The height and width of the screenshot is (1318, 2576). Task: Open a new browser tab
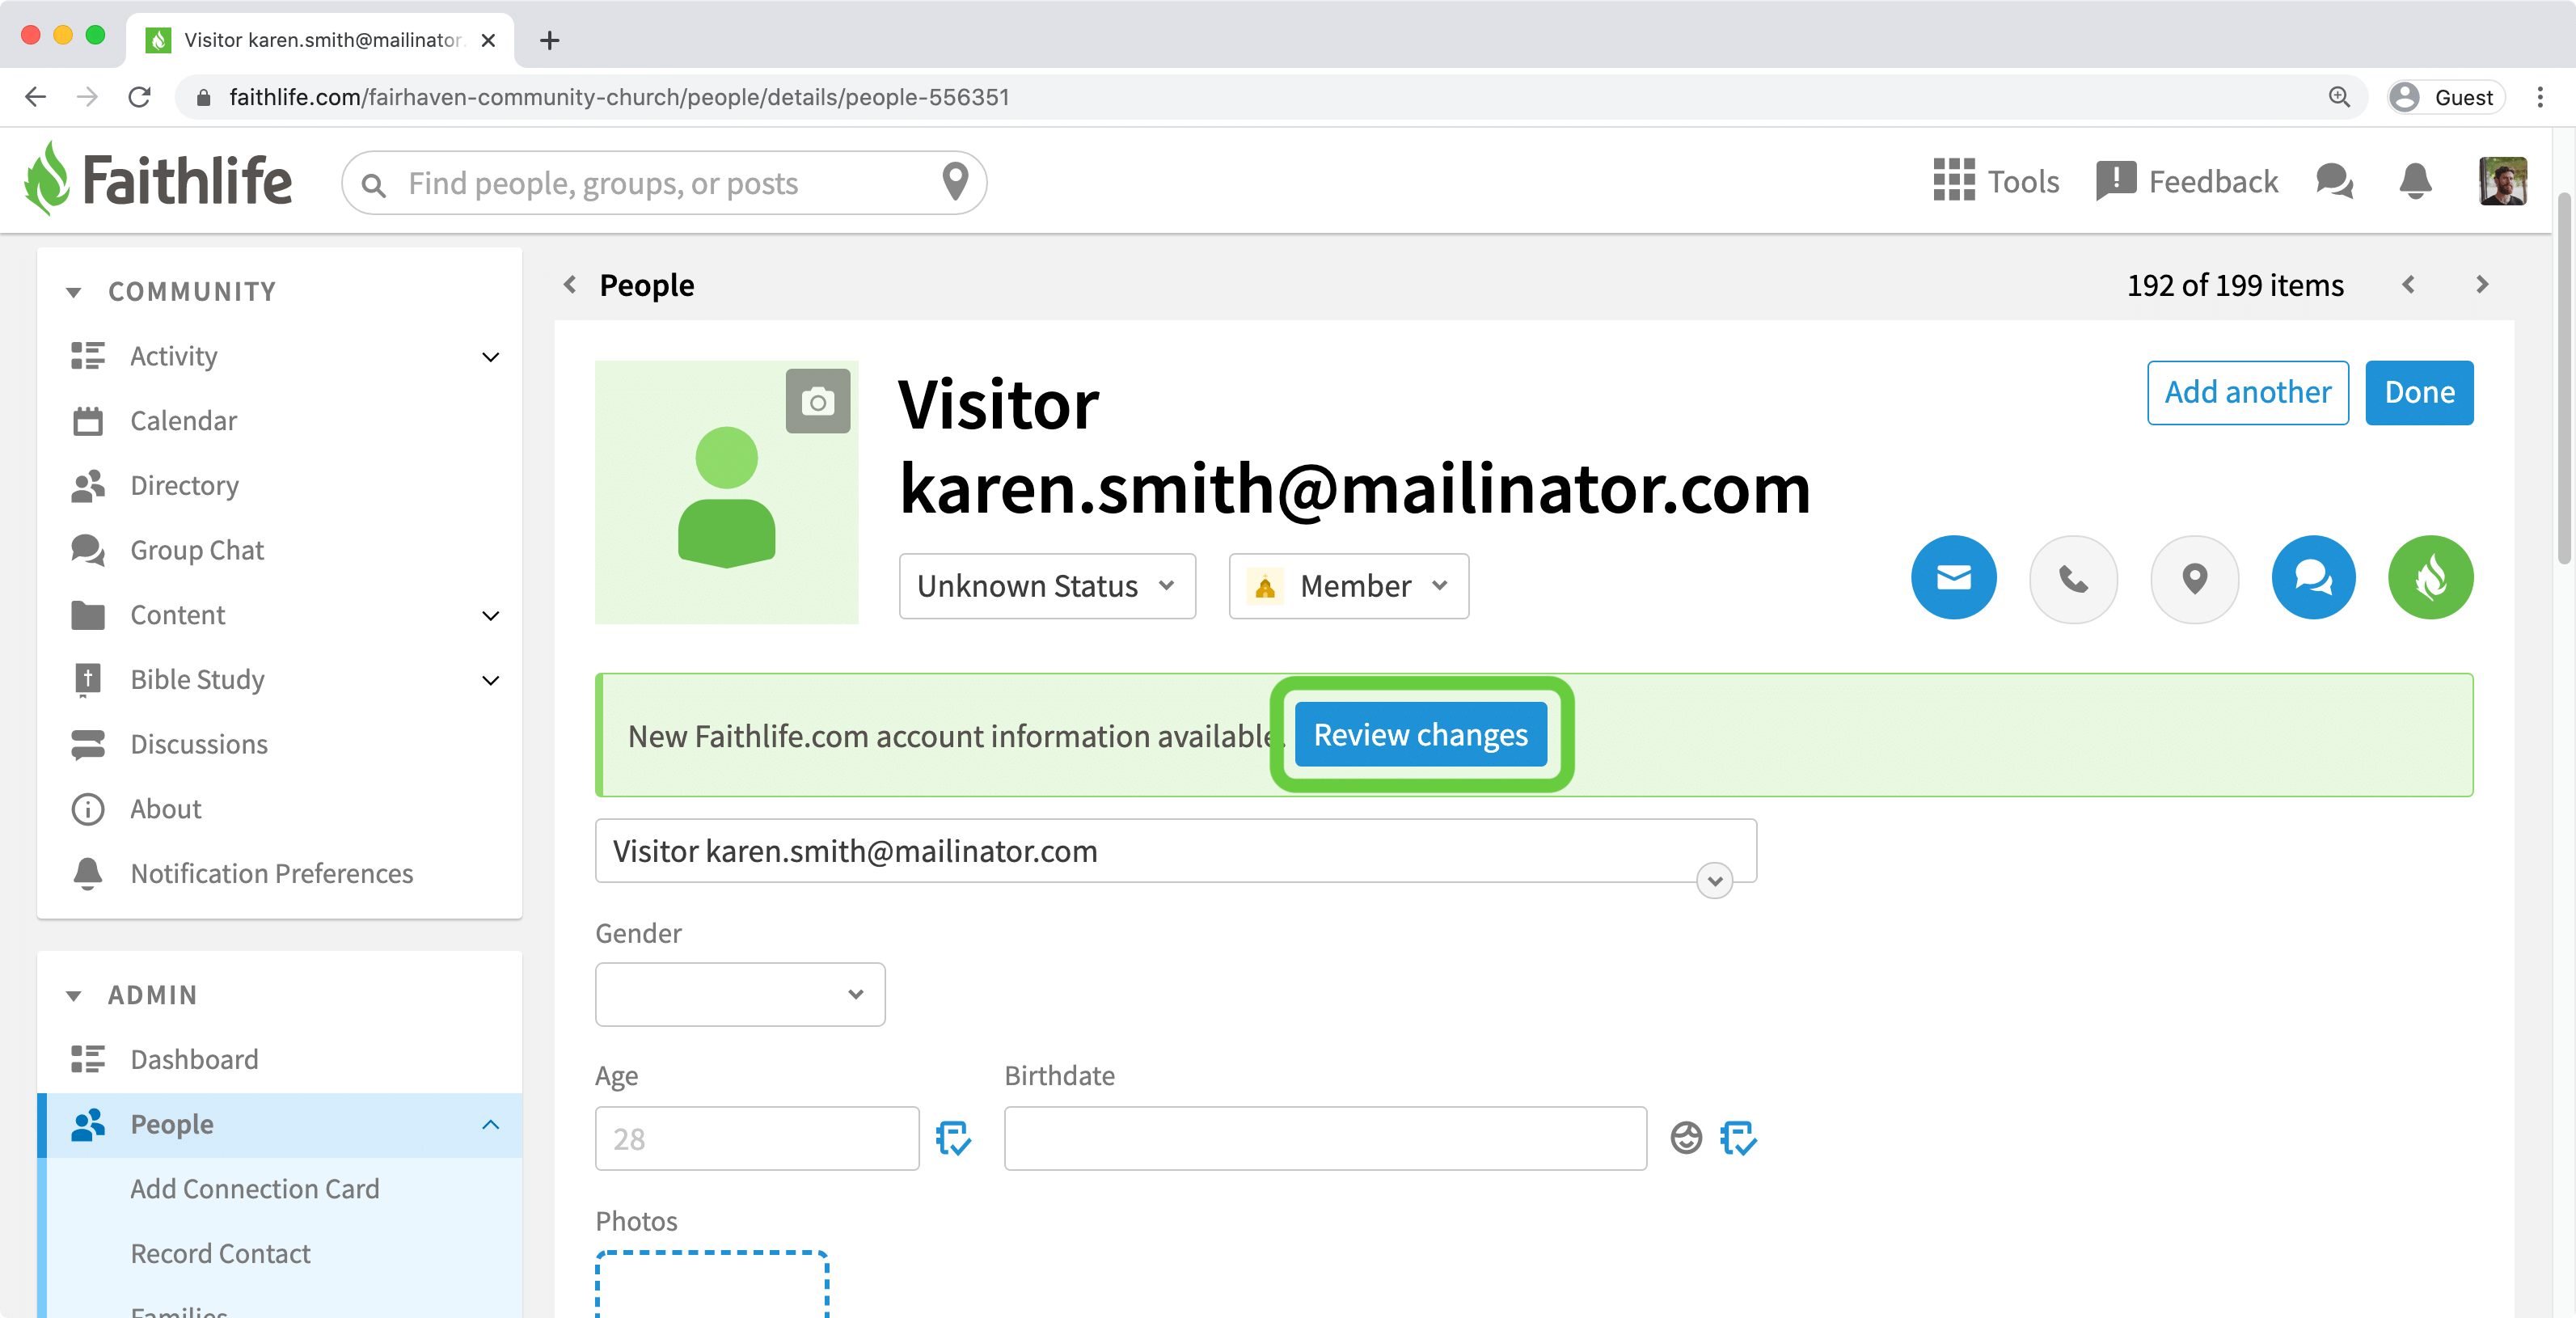[549, 40]
